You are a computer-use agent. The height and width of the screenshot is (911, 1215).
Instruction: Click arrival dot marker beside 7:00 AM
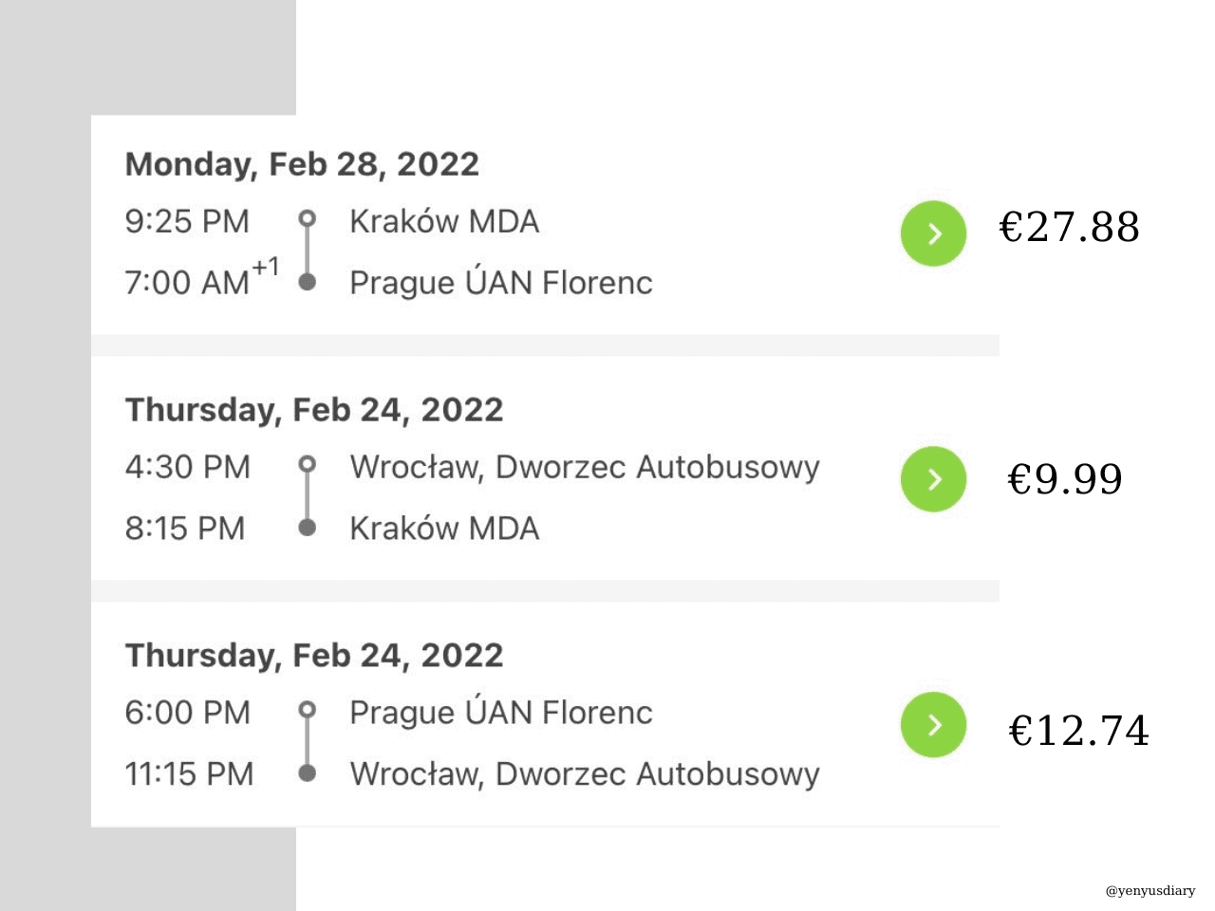[307, 282]
